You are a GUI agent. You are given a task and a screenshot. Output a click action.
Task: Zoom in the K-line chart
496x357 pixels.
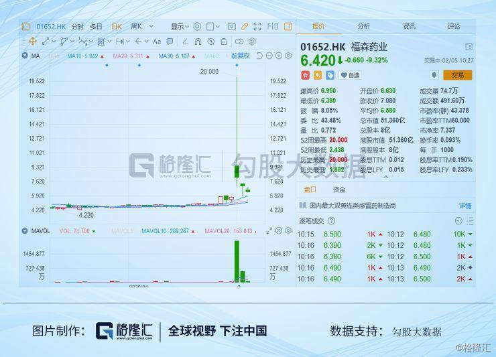click(x=279, y=56)
